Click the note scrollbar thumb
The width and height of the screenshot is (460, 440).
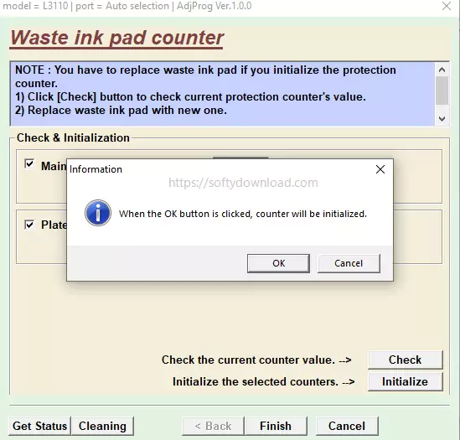pos(442,91)
